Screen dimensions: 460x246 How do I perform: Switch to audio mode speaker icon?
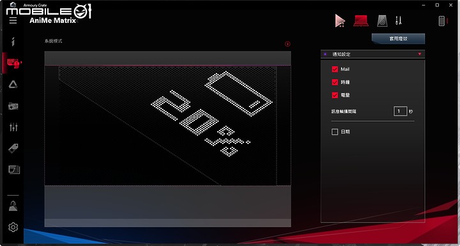[x=382, y=21]
